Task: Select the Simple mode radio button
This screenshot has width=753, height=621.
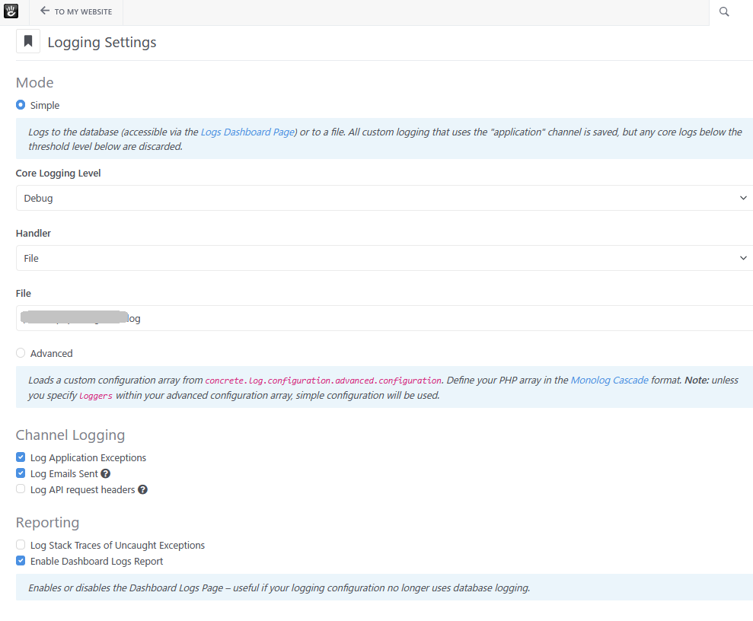Action: pyautogui.click(x=21, y=105)
